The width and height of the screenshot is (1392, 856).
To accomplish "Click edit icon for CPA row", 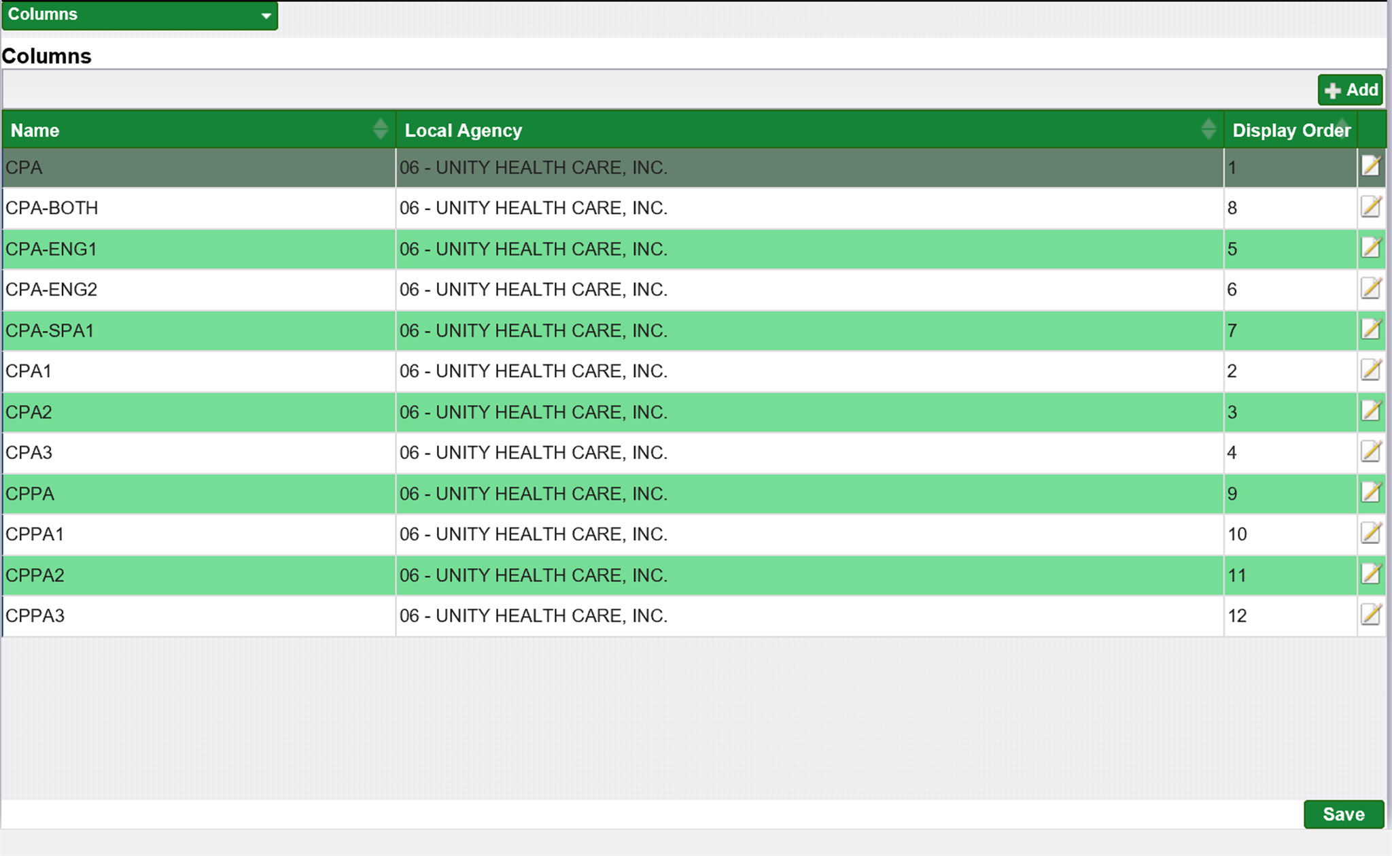I will click(1370, 167).
